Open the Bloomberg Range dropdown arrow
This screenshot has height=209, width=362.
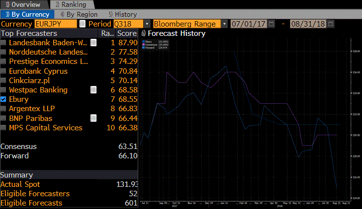pos(224,24)
